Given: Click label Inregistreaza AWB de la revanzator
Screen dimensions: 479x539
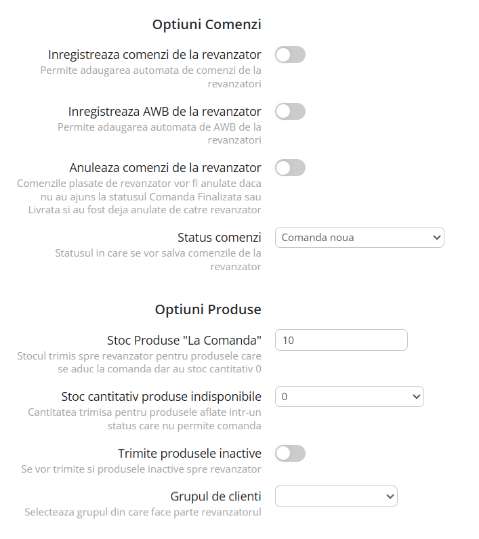Looking at the screenshot, I should [x=165, y=111].
